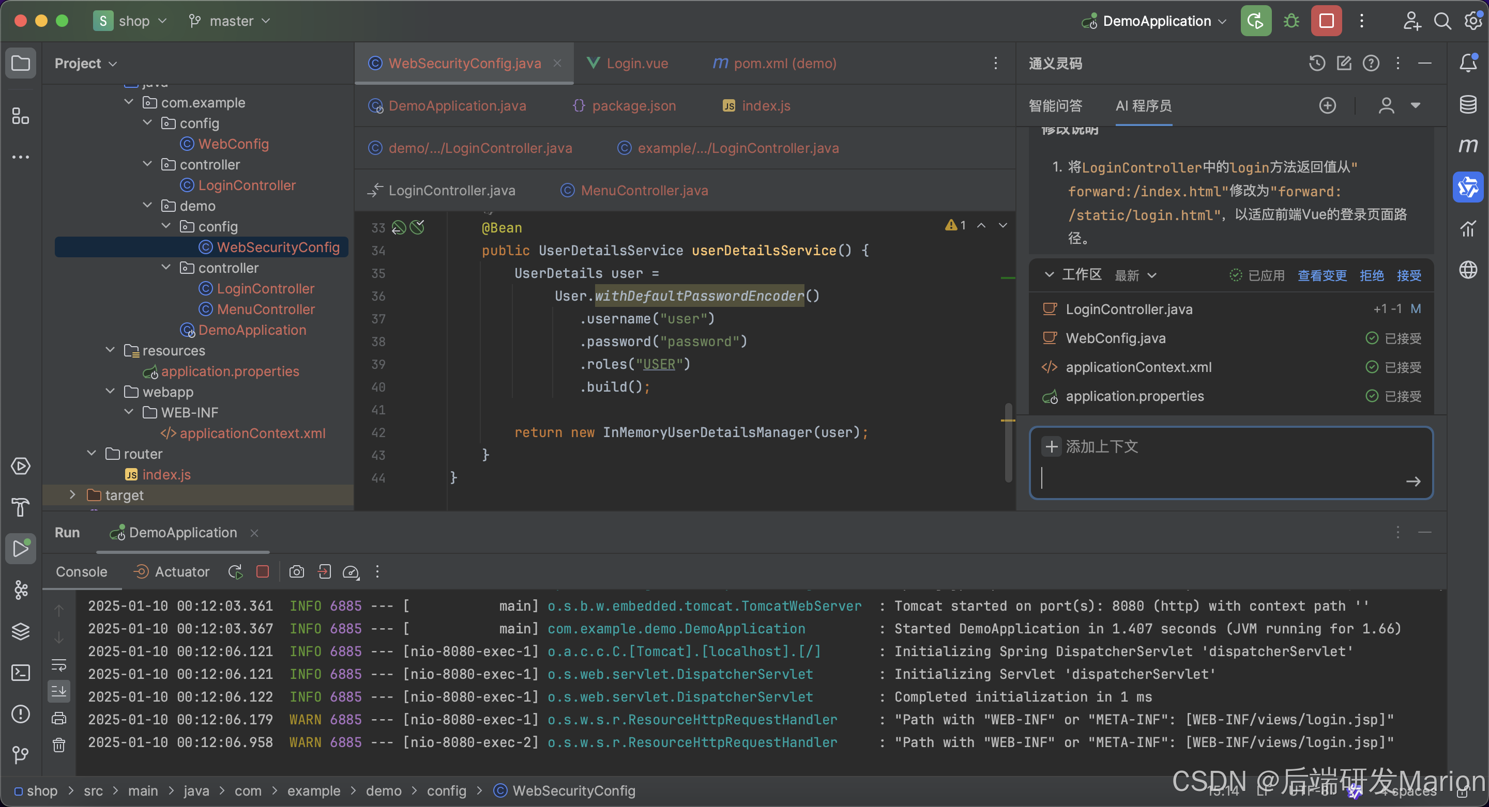Open the Database tool window

[x=1468, y=104]
